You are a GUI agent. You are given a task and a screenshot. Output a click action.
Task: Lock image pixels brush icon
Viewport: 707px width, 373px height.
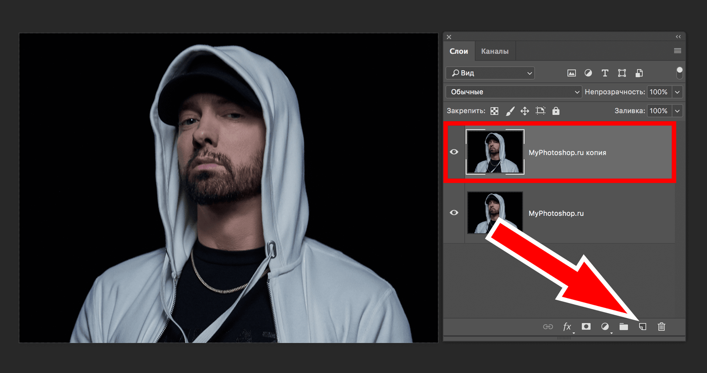(x=510, y=111)
